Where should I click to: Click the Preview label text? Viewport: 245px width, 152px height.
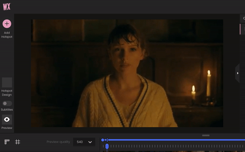tap(7, 128)
